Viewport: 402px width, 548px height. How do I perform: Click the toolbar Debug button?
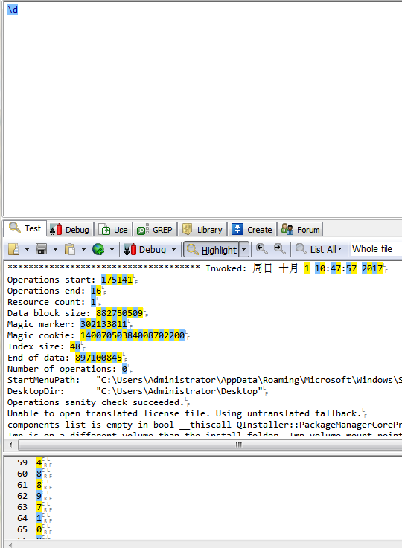click(145, 250)
